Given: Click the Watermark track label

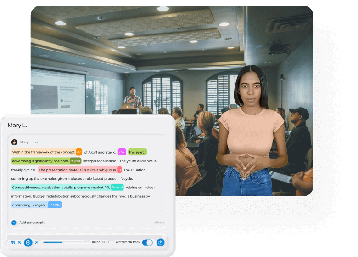Looking at the screenshot, I should click(x=128, y=242).
